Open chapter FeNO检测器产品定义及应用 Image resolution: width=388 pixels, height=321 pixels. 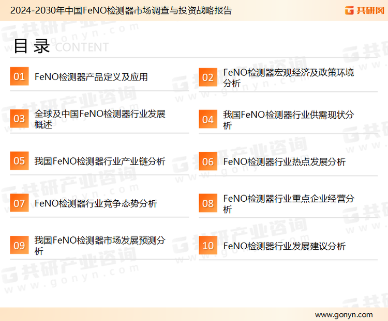coord(91,77)
